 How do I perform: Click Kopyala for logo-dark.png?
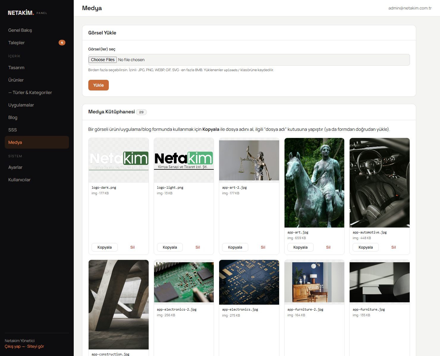[105, 247]
